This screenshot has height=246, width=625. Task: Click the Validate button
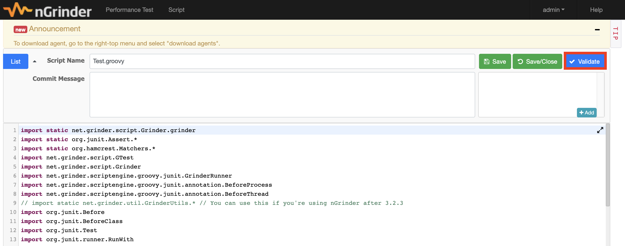(585, 61)
